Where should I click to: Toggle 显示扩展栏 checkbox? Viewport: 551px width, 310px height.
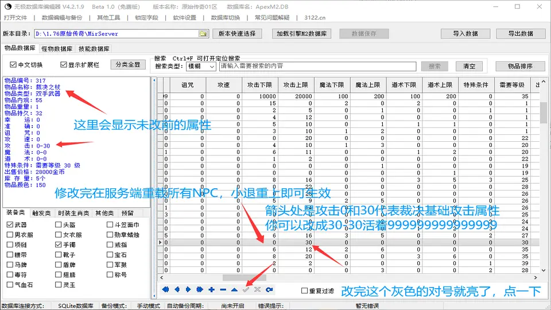coord(64,65)
